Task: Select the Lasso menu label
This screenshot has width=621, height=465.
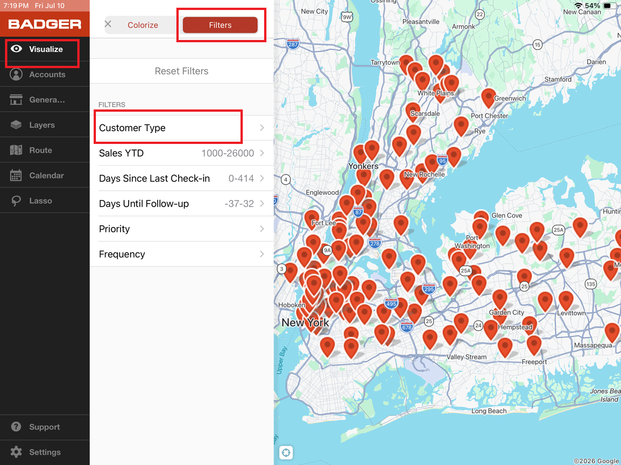Action: 40,201
